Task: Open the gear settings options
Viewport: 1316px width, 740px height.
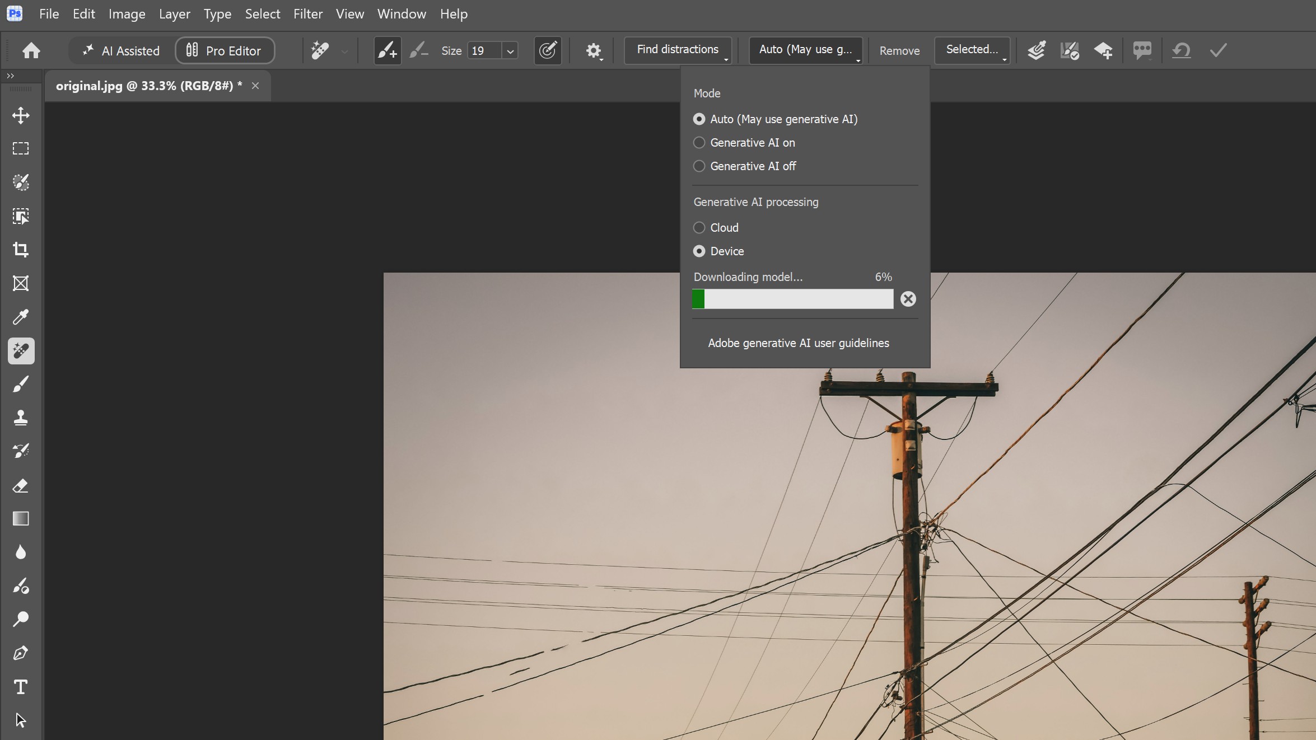Action: [594, 51]
